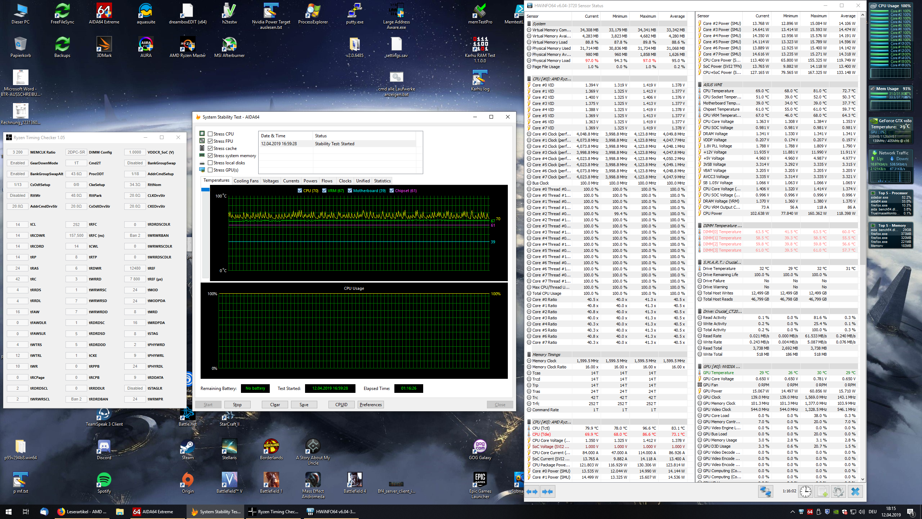Uncheck Stress system memory checkbox

click(210, 155)
